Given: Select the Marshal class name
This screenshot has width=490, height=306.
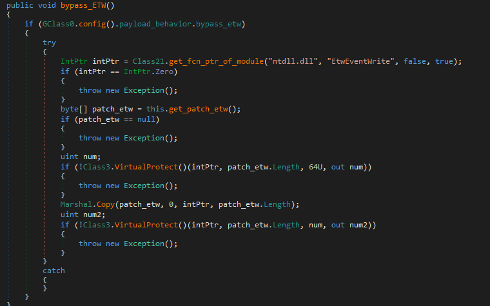Looking at the screenshot, I should click(x=76, y=204).
